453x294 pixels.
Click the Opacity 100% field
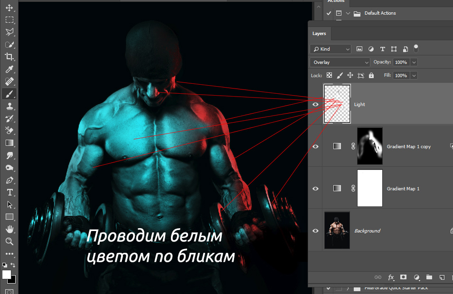coord(401,62)
